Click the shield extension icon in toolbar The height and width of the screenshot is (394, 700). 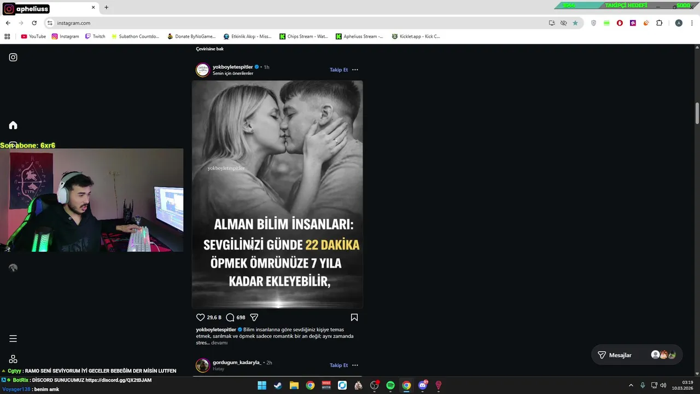(x=593, y=23)
